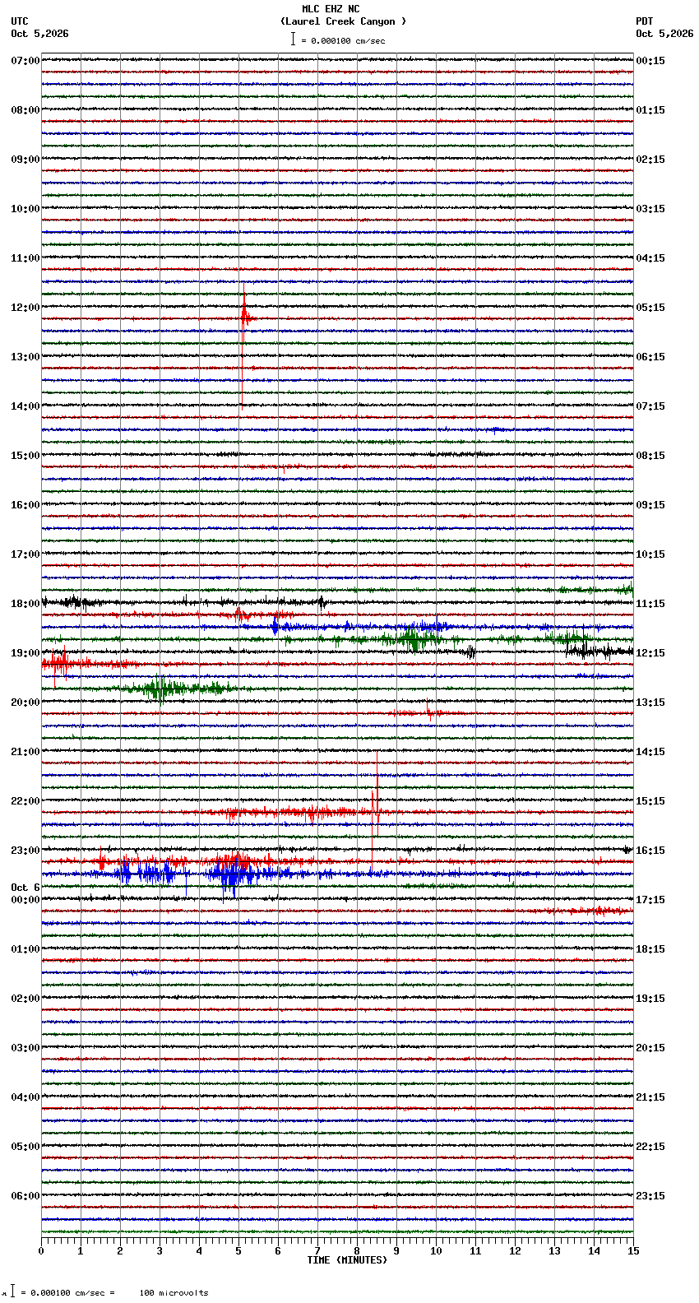Click the '8' tick label on the time axis

click(357, 1251)
